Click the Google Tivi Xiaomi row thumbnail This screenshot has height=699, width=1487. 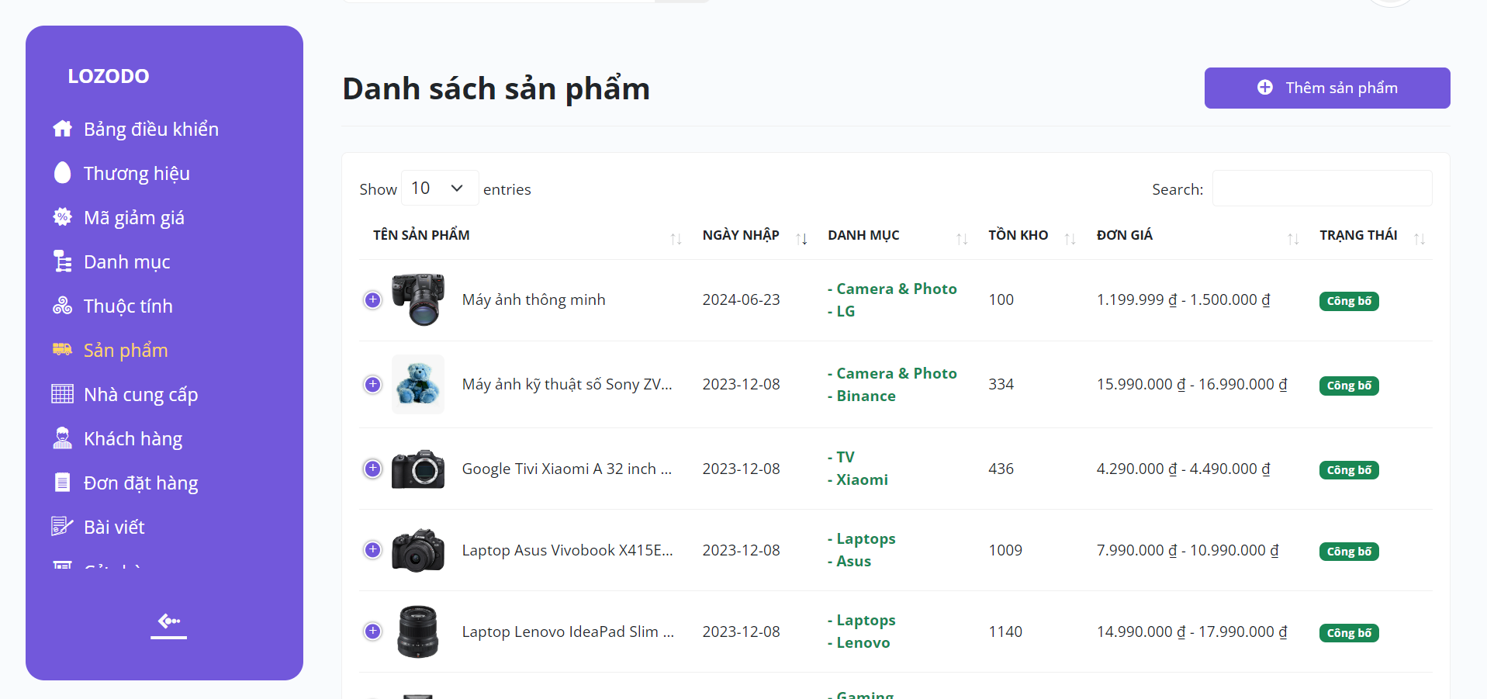coord(418,469)
